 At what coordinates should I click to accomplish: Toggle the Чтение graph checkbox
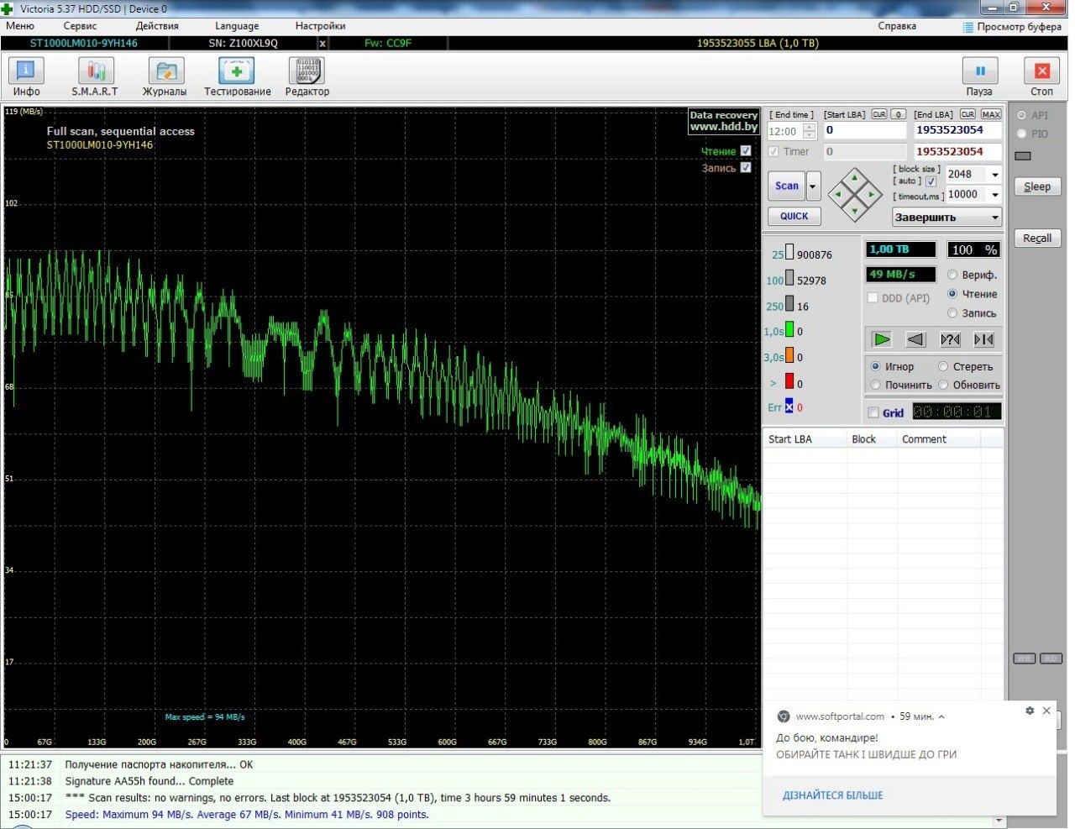tap(746, 151)
